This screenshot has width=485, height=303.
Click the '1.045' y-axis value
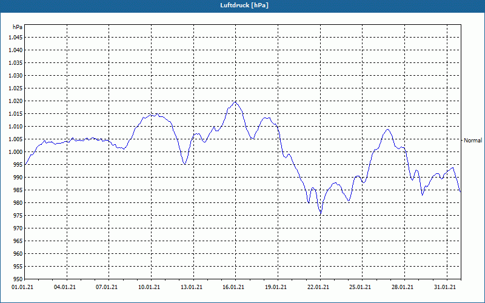(x=16, y=38)
